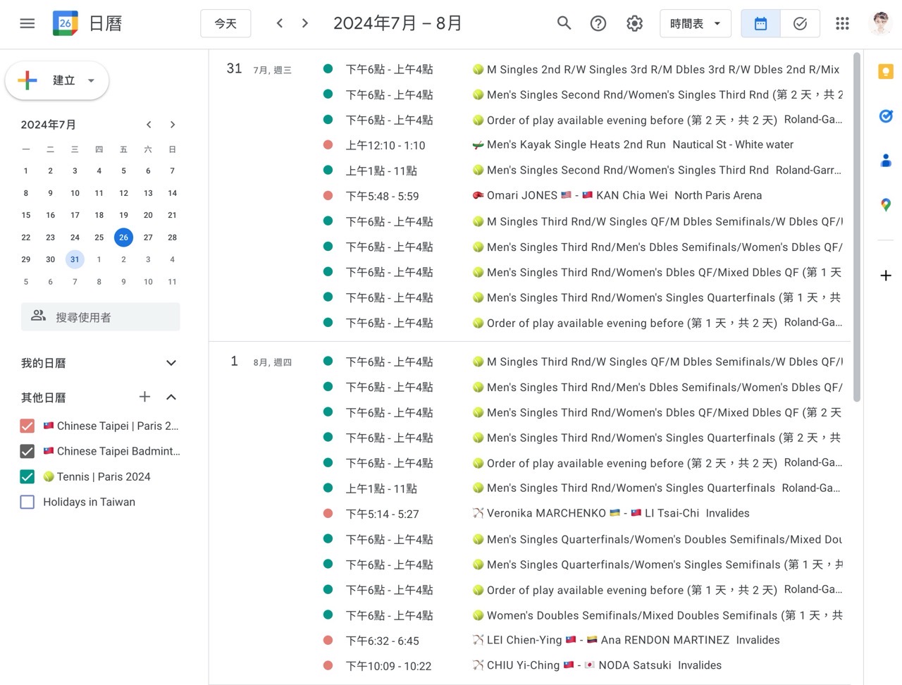Image resolution: width=902 pixels, height=685 pixels.
Task: Click the 2024年7月 – 8月 header title
Action: pyautogui.click(x=397, y=23)
